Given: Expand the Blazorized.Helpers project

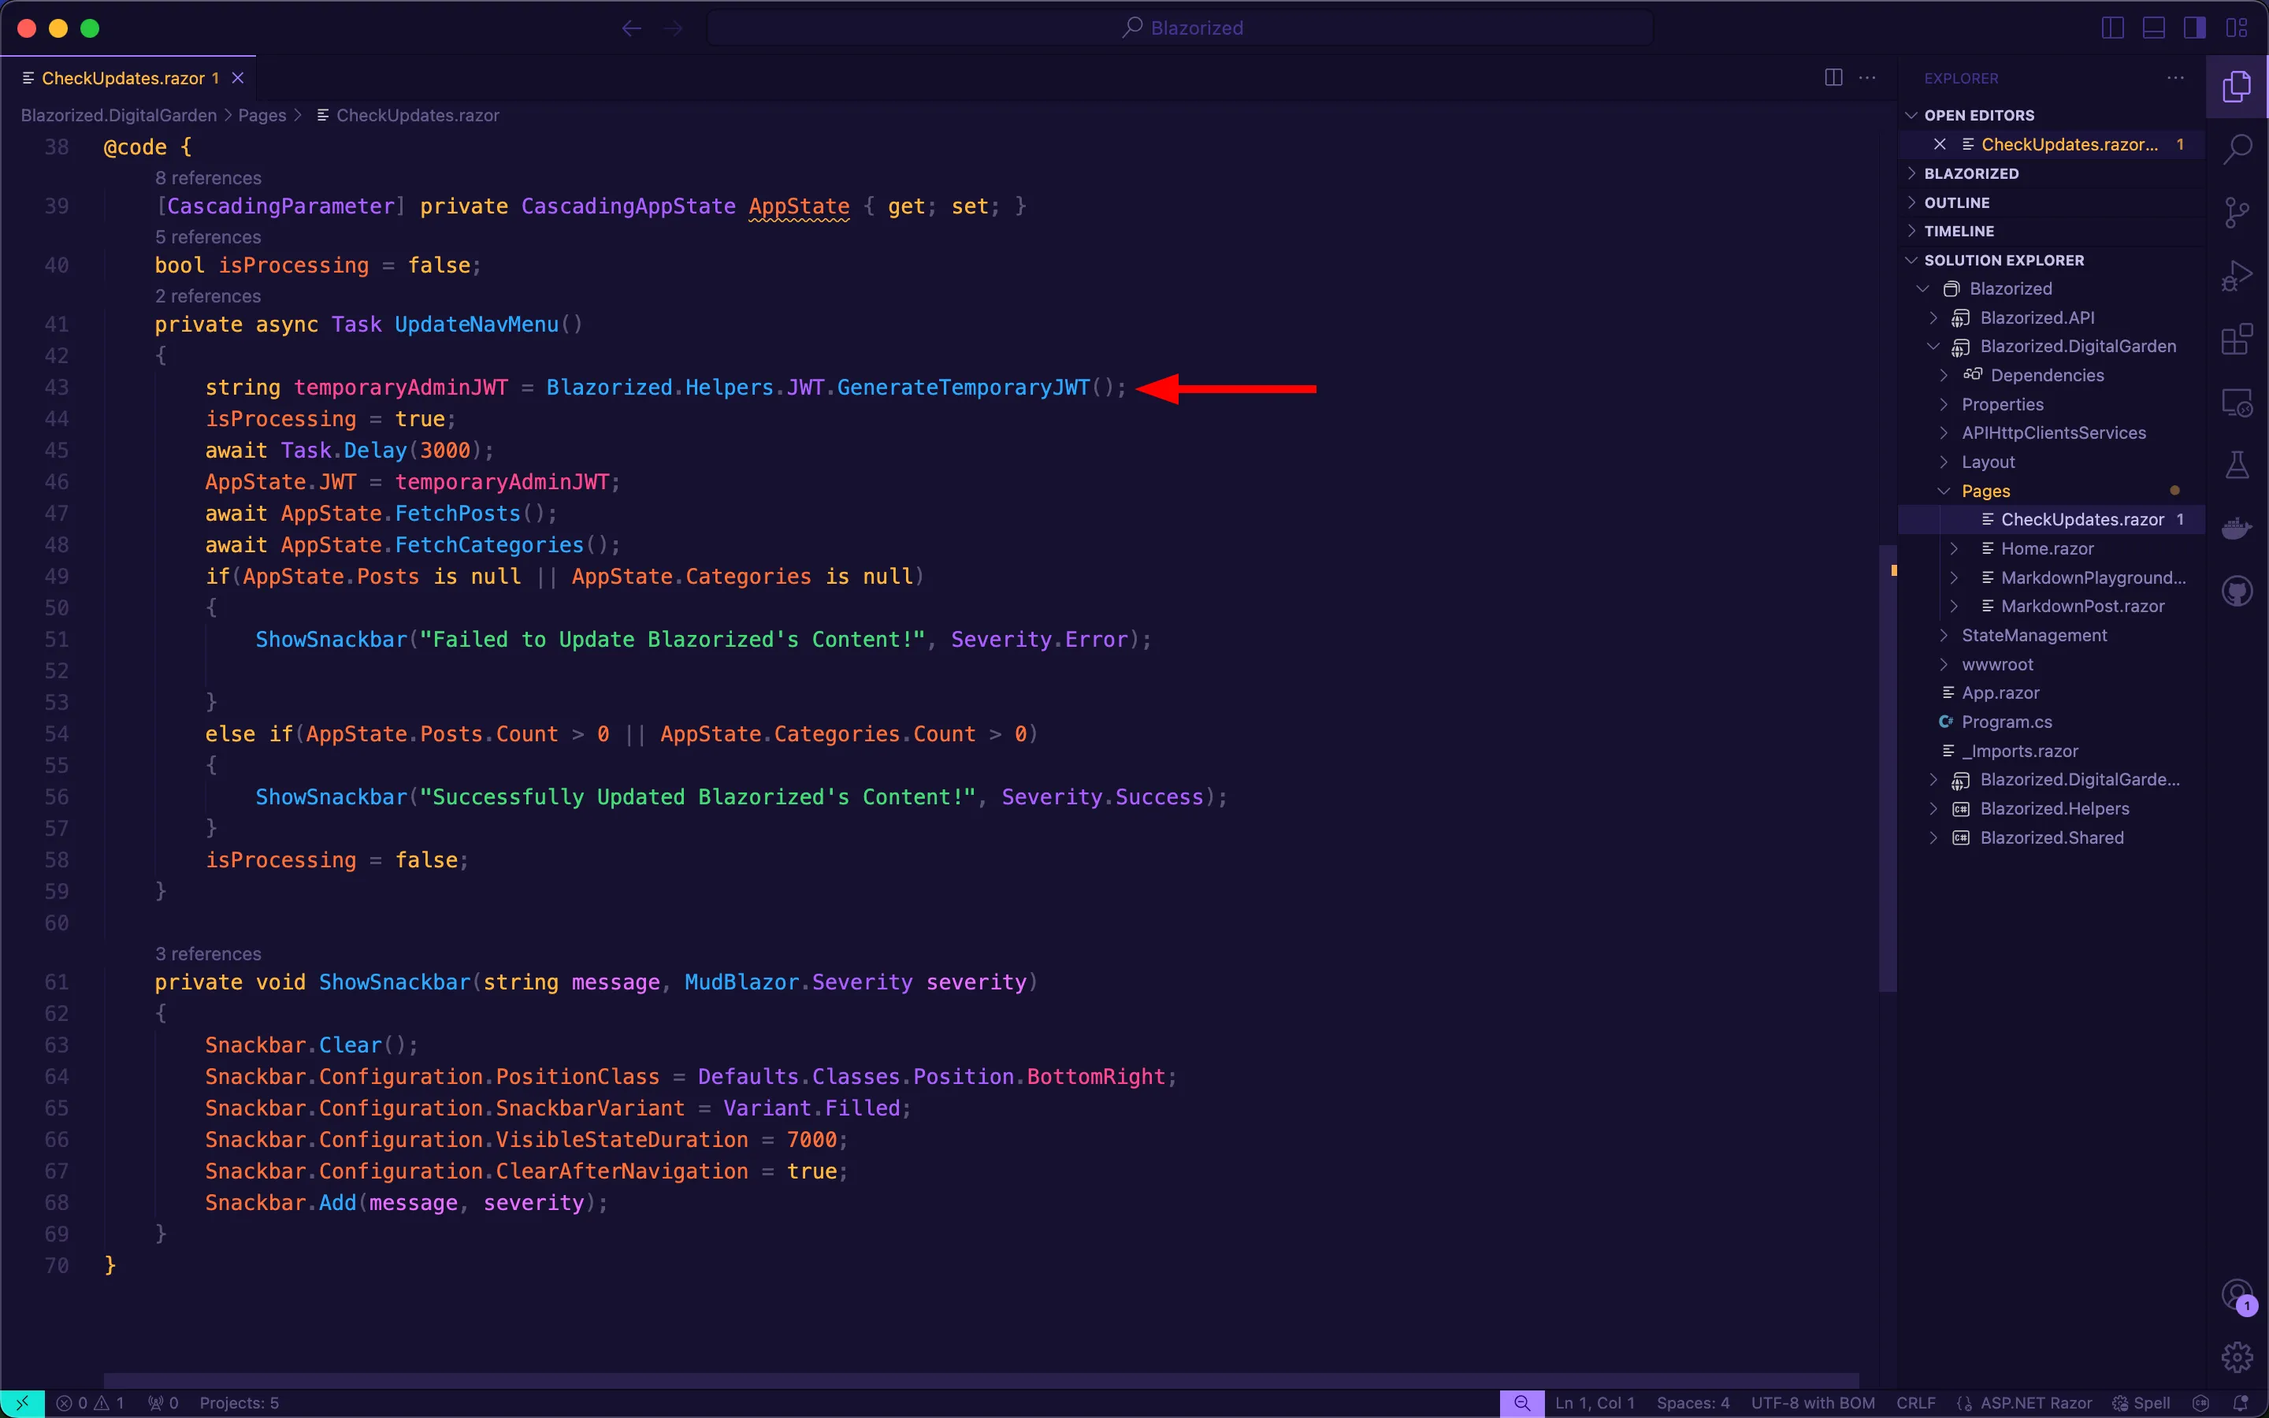Looking at the screenshot, I should (x=1933, y=808).
